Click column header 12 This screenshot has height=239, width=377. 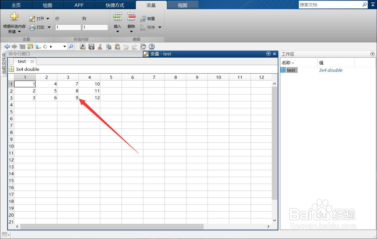coord(261,77)
